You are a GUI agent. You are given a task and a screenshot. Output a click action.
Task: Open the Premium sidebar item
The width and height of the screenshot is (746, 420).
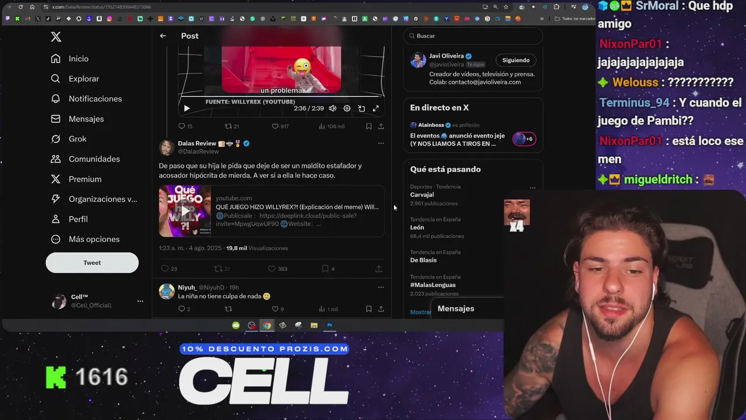tap(76, 179)
